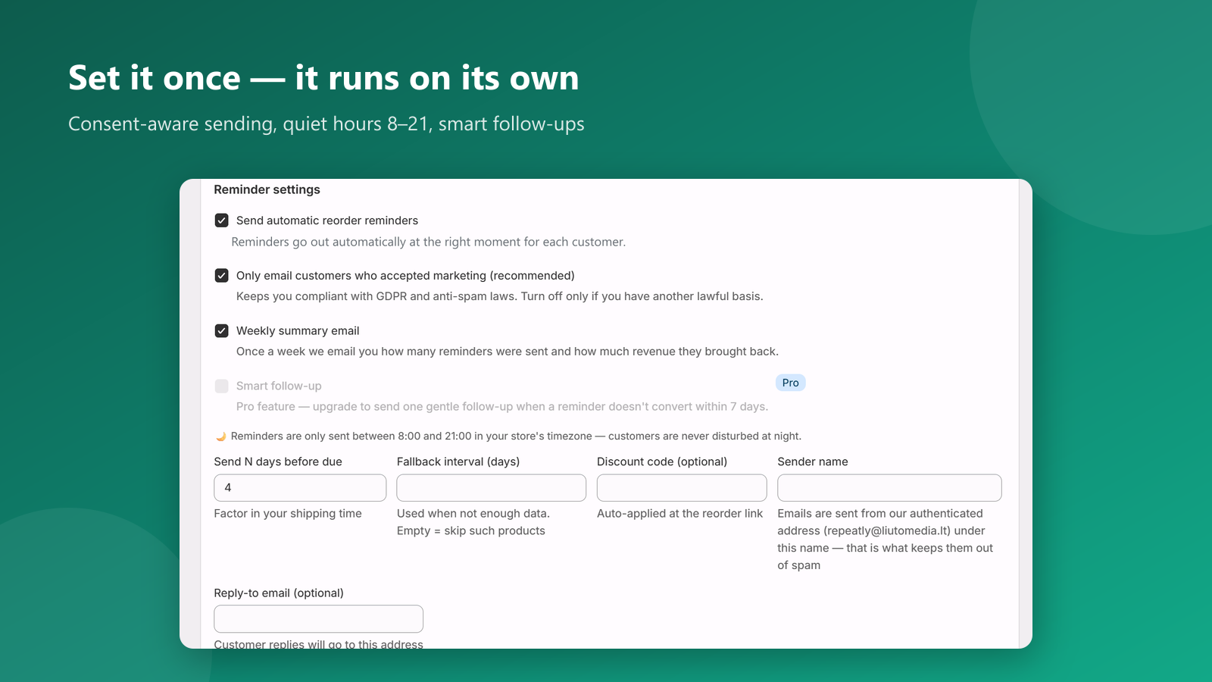The height and width of the screenshot is (682, 1212).
Task: Click the Fallback interval (days) label
Action: coord(458,461)
